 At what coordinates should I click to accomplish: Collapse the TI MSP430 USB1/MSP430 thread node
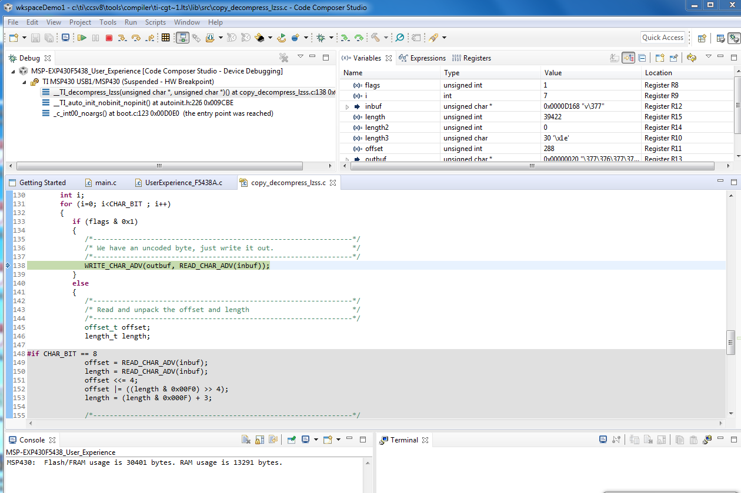tap(25, 82)
